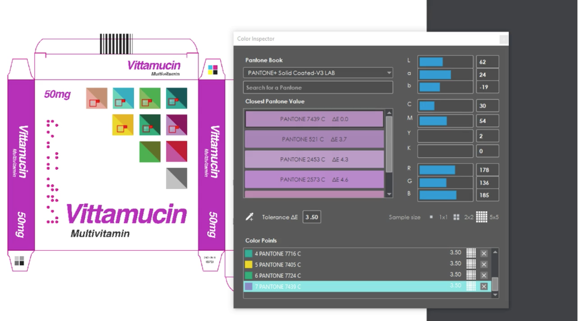The image size is (578, 321).
Task: Click the blue channel slider bar
Action: (445, 195)
